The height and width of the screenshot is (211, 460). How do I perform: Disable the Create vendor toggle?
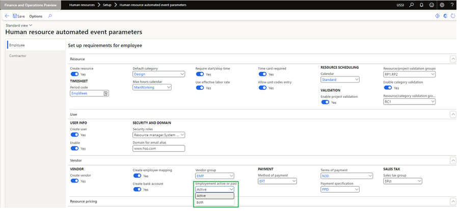click(x=74, y=181)
